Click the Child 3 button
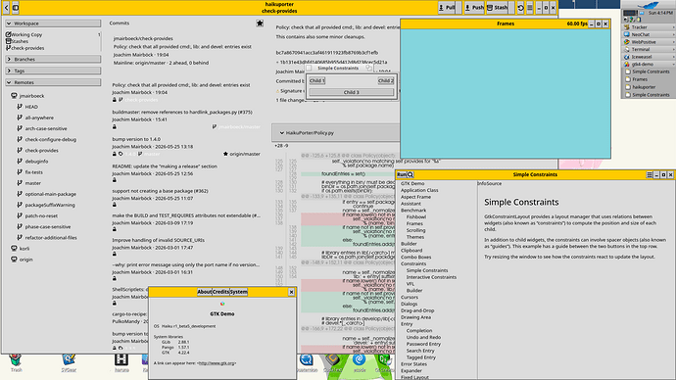Viewport: 676px width, 380px height. 352,92
